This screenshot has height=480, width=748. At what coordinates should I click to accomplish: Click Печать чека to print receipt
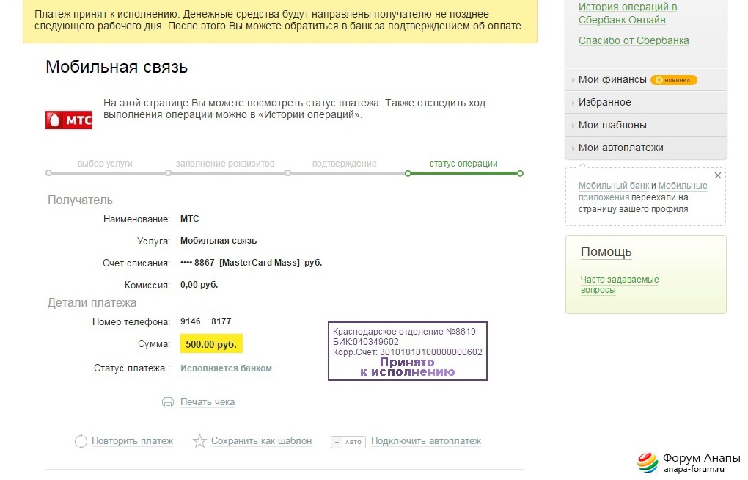(x=208, y=402)
